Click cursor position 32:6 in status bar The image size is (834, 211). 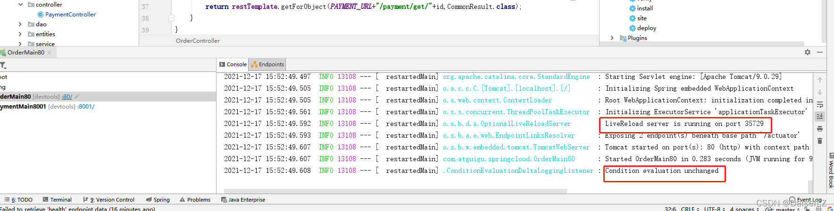pos(670,209)
